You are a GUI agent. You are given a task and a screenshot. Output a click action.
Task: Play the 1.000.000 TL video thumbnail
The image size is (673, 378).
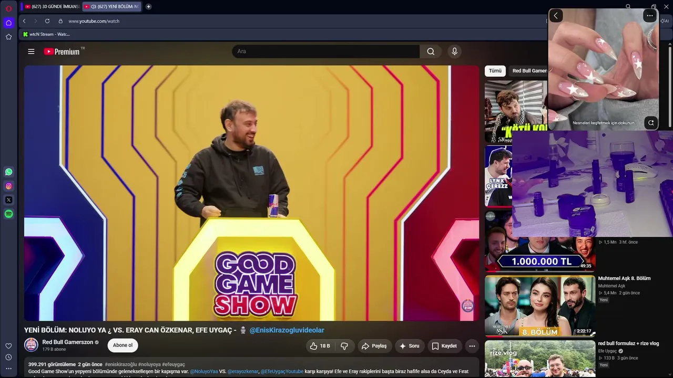point(540,255)
